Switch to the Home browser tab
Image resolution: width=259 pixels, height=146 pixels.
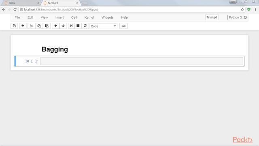click(21, 3)
